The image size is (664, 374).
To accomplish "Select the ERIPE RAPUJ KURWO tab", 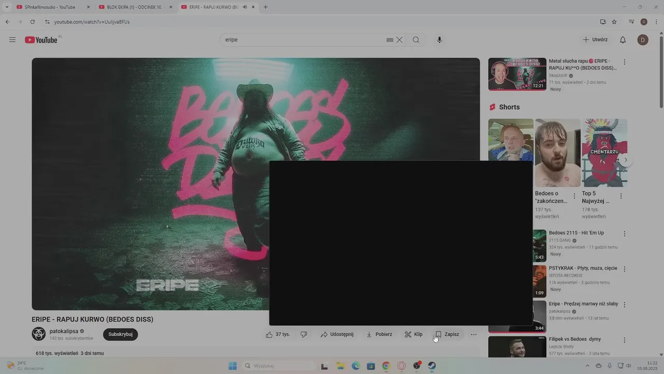I will pos(217,7).
